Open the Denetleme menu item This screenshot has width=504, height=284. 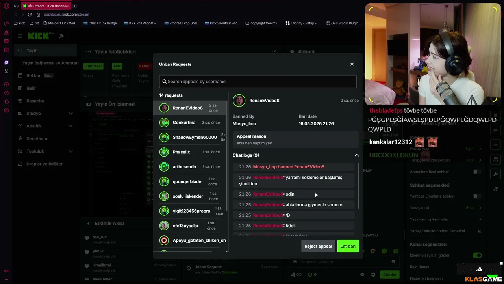point(46,139)
